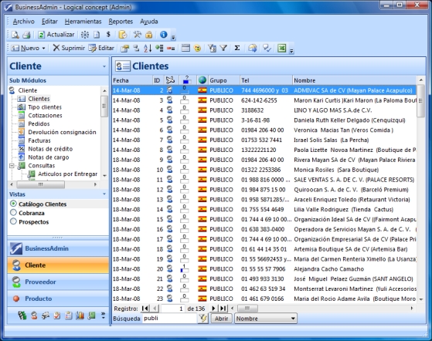The image size is (432, 341).
Task: Click the A-Z sort icon
Action: (148, 48)
